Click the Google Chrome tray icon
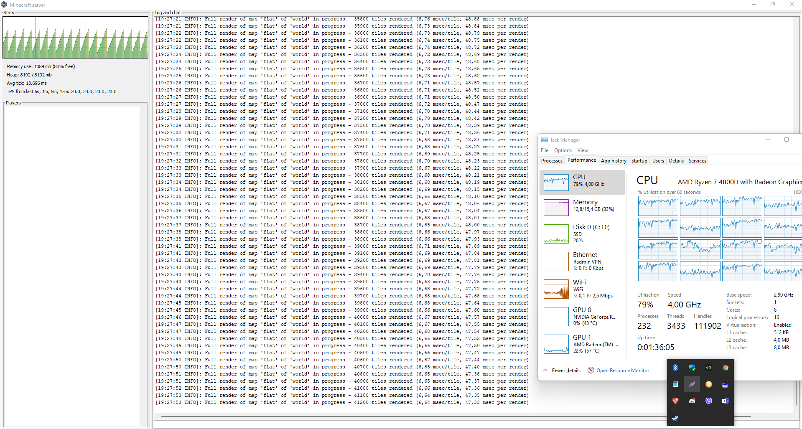Screen dimensions: 802x429 (x=725, y=368)
